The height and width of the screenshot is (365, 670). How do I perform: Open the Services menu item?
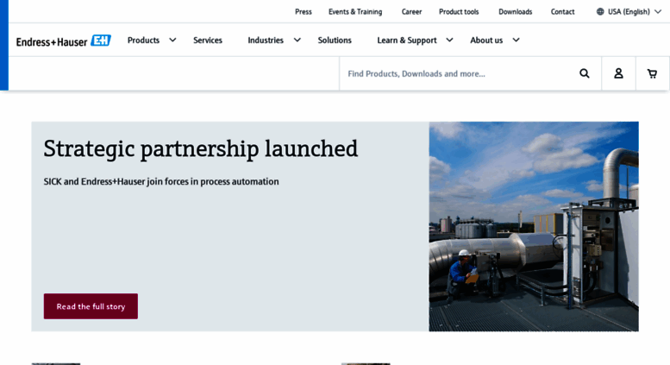coord(208,41)
